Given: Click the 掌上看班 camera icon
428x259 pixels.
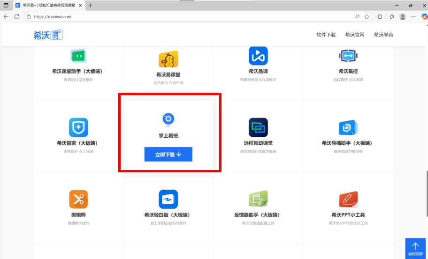Looking at the screenshot, I should point(168,119).
